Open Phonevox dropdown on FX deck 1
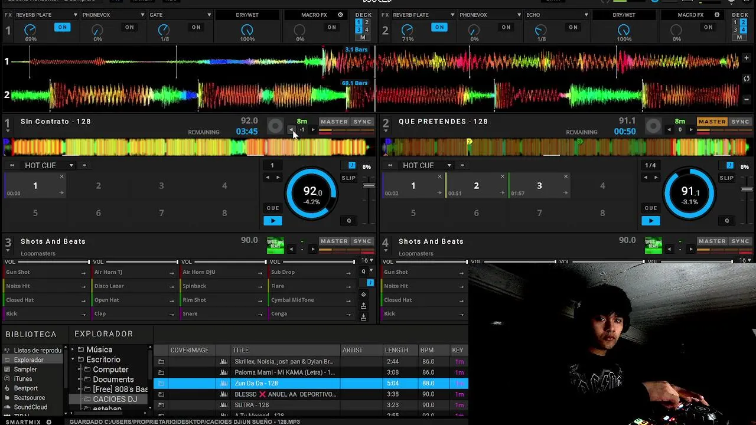This screenshot has width=756, height=425. pyautogui.click(x=142, y=15)
